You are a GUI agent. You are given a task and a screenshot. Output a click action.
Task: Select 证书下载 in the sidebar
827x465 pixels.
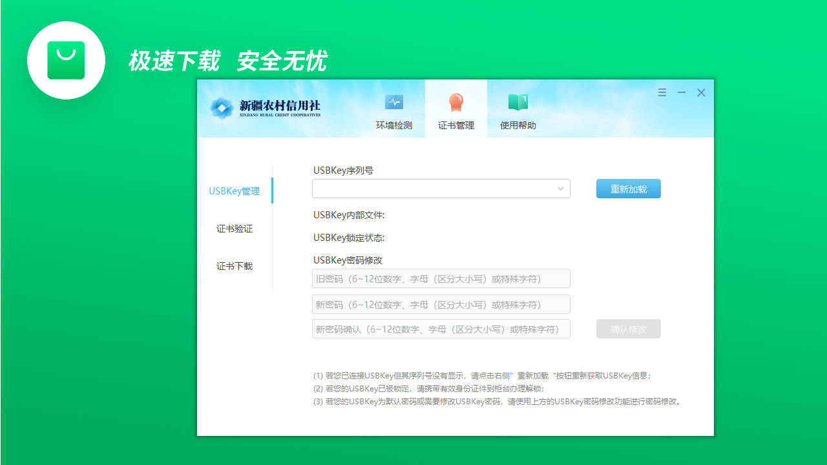point(234,266)
